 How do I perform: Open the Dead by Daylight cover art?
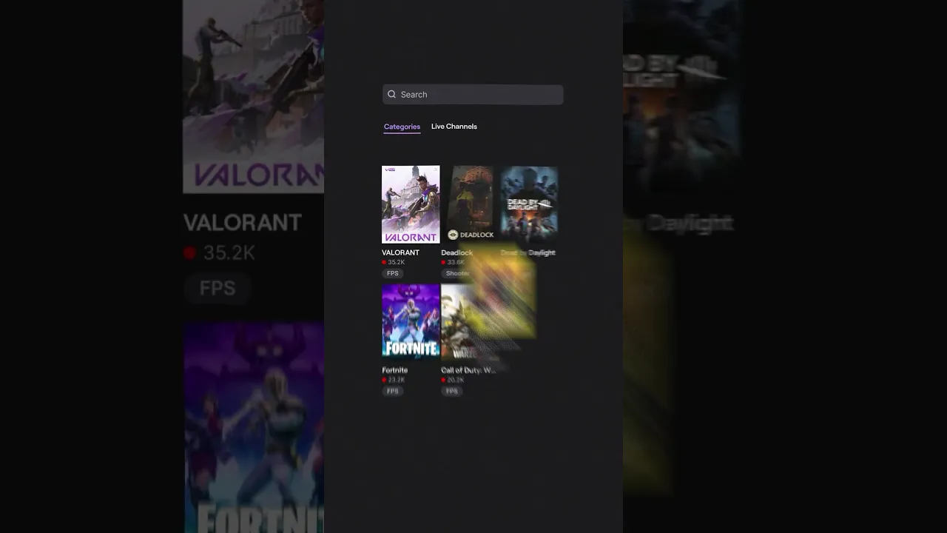tap(529, 204)
